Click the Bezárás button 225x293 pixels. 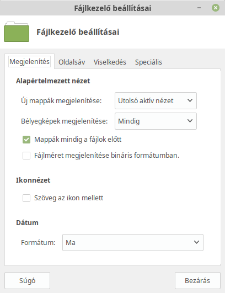[x=197, y=280]
